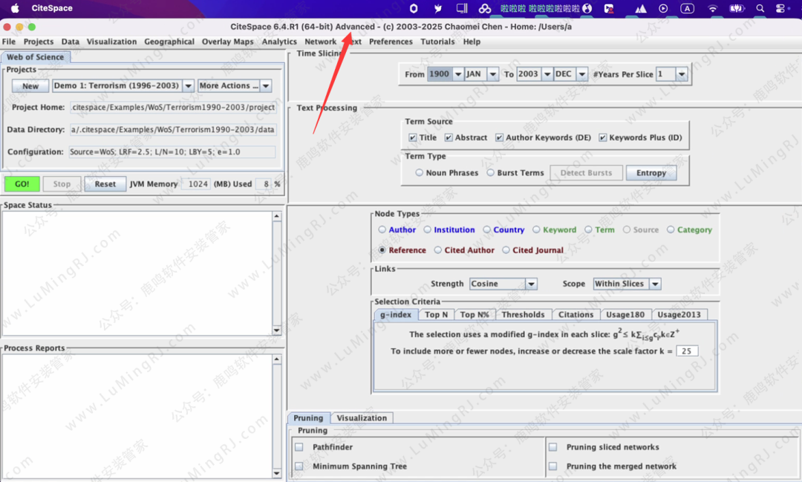Image resolution: width=802 pixels, height=482 pixels.
Task: Click the play circle menu bar icon
Action: 663,8
